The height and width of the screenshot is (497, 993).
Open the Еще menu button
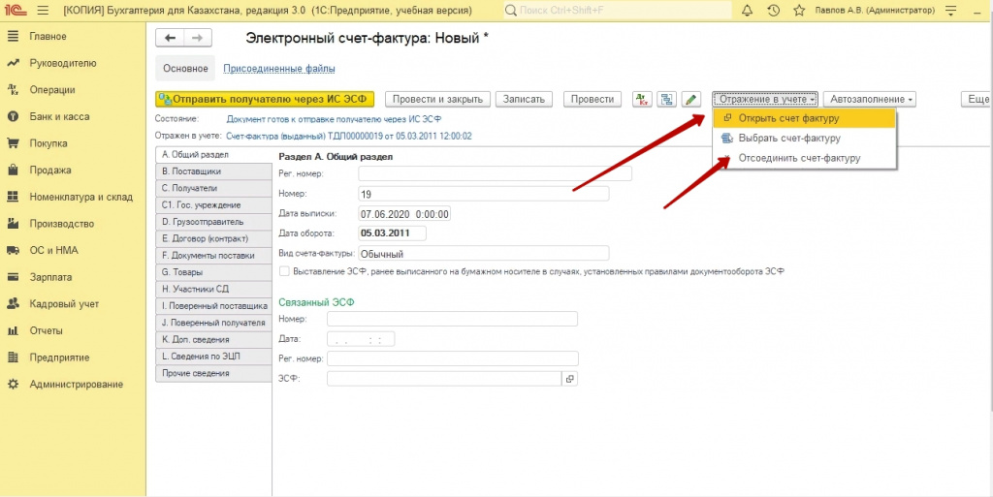[x=977, y=99]
